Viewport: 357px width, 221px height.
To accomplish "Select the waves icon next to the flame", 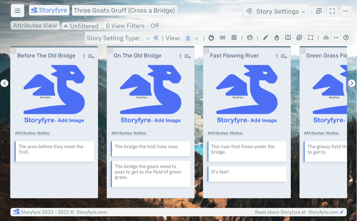I will (223, 37).
